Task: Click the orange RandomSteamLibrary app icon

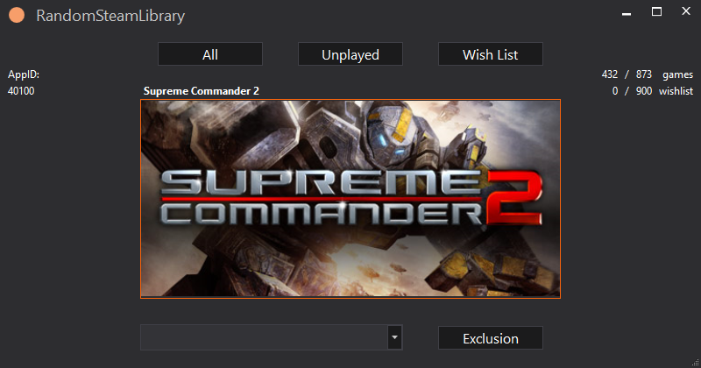Action: (x=16, y=16)
